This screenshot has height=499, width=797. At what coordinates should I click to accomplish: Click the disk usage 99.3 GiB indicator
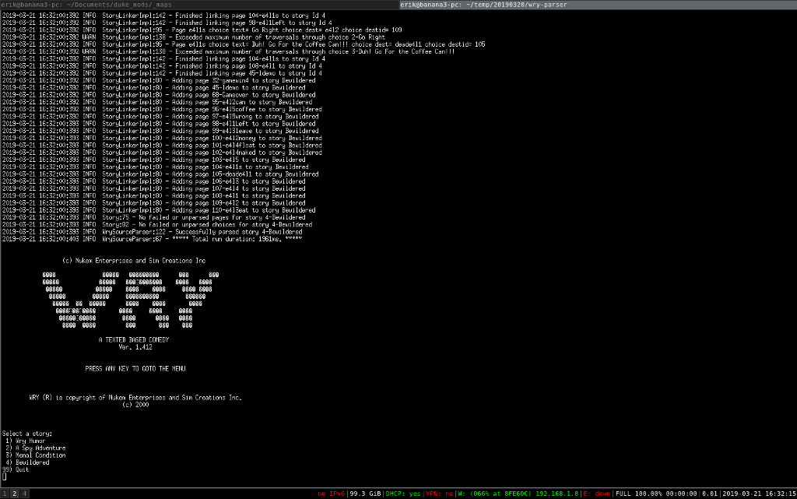pyautogui.click(x=364, y=493)
